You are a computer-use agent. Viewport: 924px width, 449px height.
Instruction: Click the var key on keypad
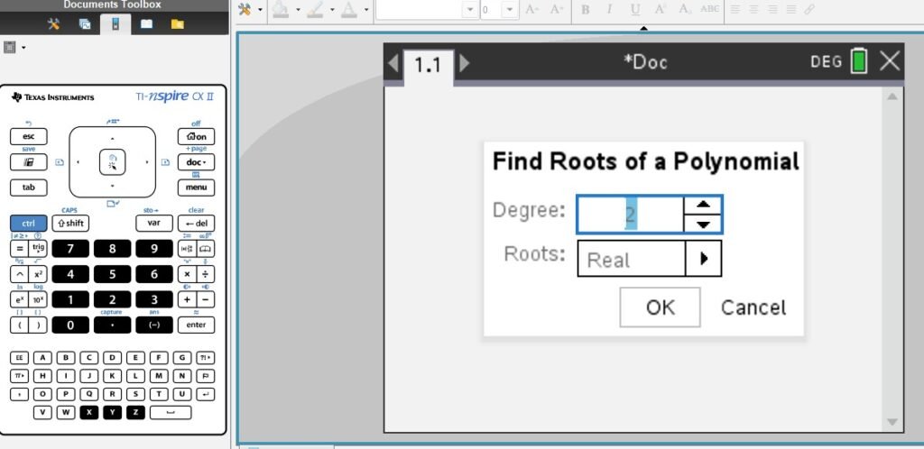pyautogui.click(x=153, y=224)
